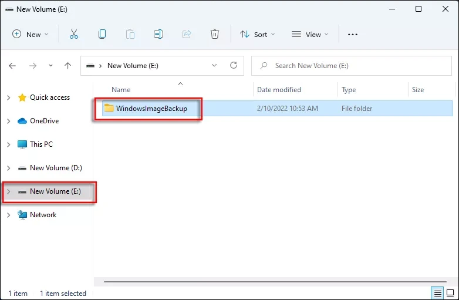Click the address bar path New Volume (E:)
This screenshot has width=459, height=300.
(133, 66)
